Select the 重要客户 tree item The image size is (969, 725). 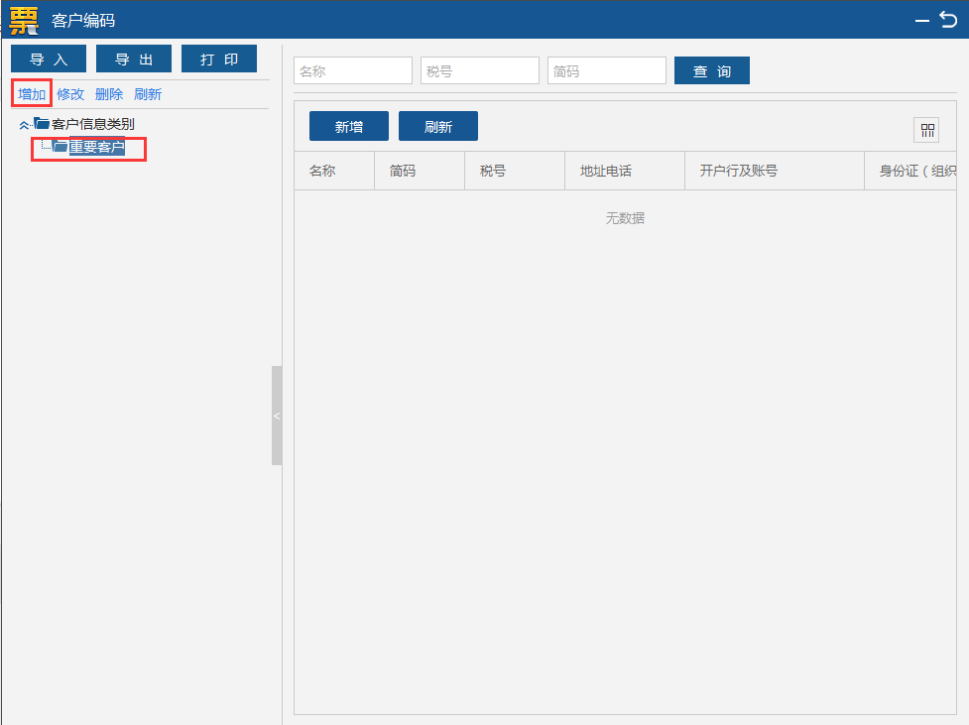[x=97, y=147]
